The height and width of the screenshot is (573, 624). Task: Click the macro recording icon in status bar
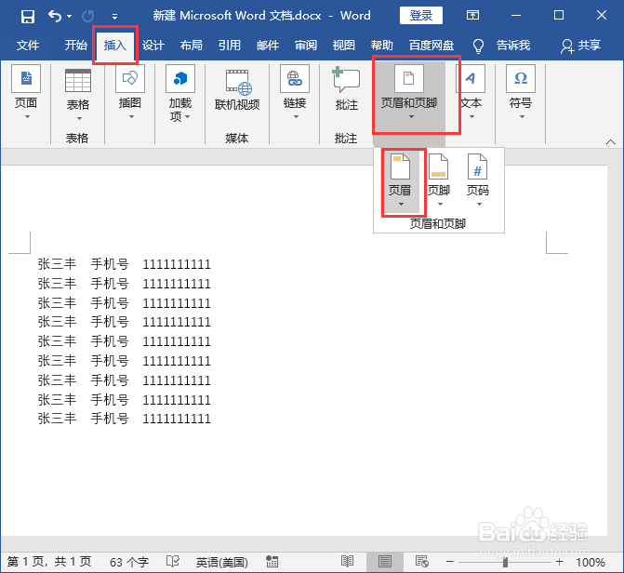pyautogui.click(x=272, y=562)
